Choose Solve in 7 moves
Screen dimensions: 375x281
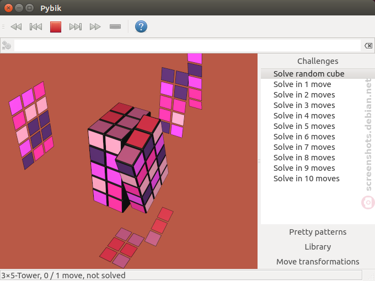(x=318, y=147)
